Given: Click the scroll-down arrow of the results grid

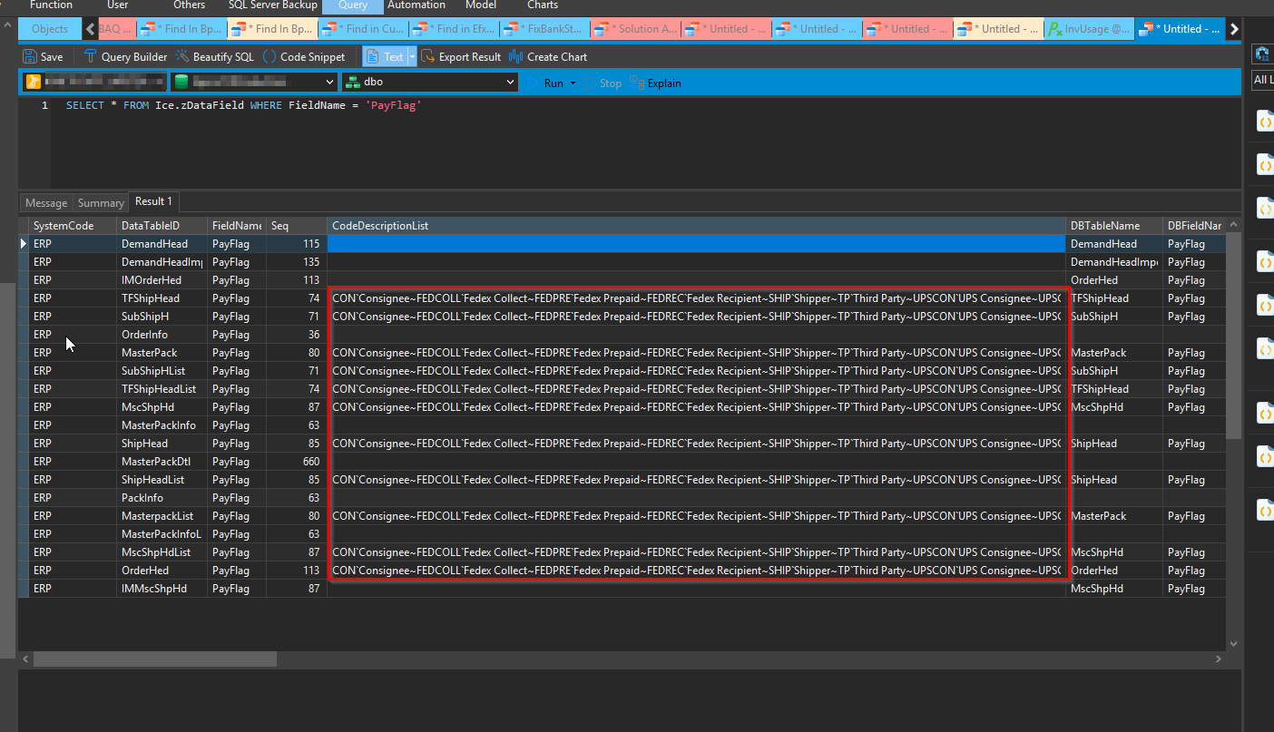Looking at the screenshot, I should tap(1233, 643).
